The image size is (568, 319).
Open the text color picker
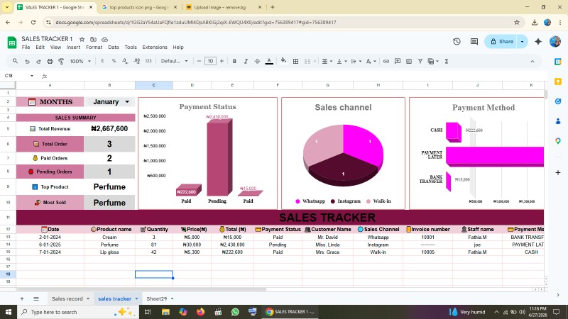(x=269, y=62)
